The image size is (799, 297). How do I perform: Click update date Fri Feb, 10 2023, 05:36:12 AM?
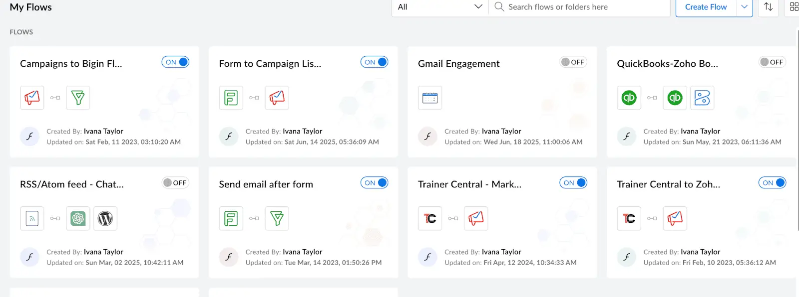[x=729, y=263]
